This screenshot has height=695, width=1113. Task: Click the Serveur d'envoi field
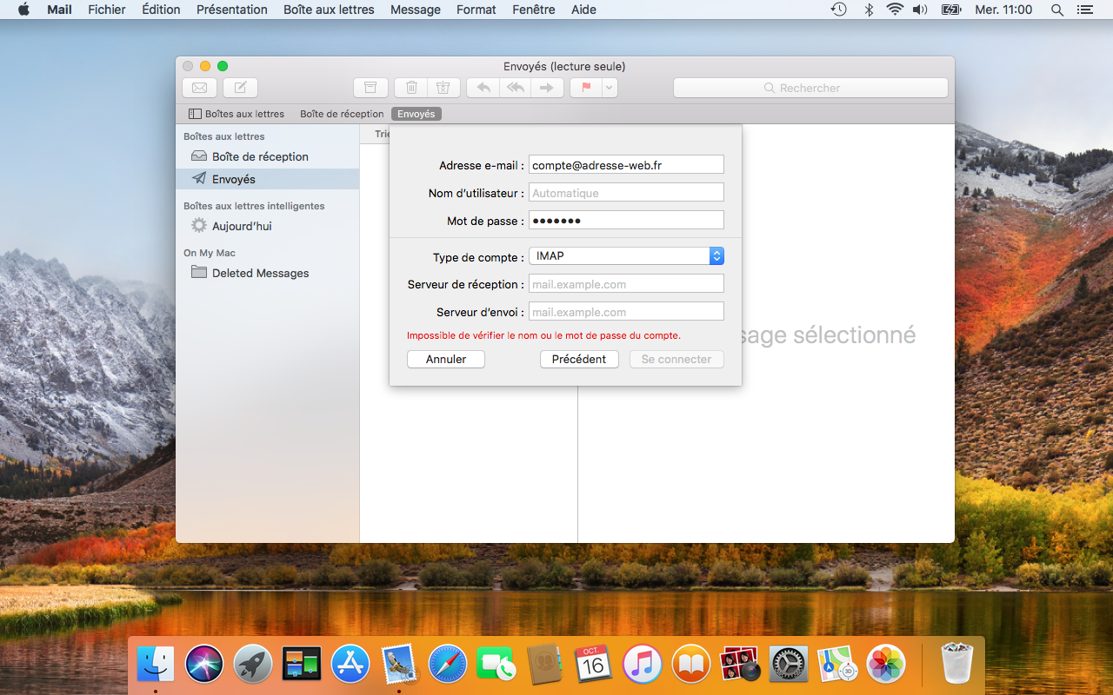[626, 312]
